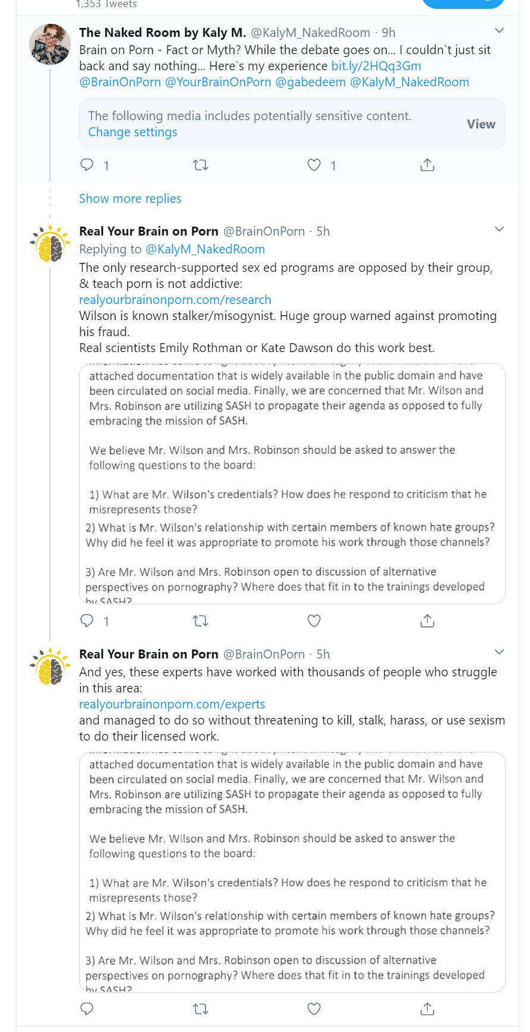530x1032 pixels.
Task: Open options chevron on experts tweet
Action: (x=499, y=652)
